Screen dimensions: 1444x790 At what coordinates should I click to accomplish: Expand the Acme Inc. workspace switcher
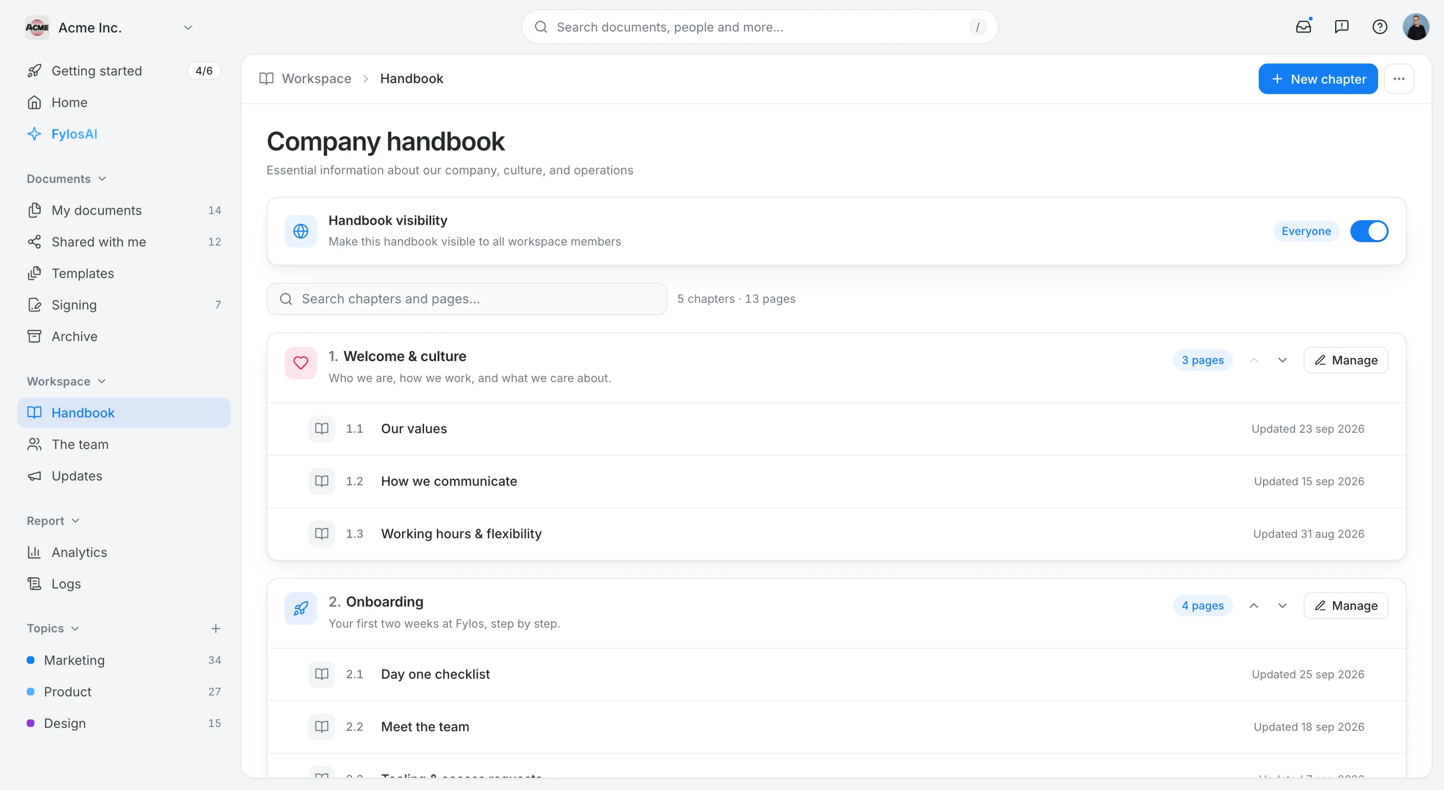pyautogui.click(x=188, y=28)
